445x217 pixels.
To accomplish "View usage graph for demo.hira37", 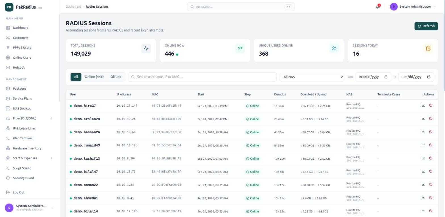I will point(423,105).
